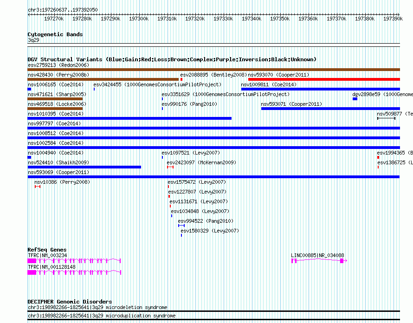Open the nsv593070 (Cooper2011) red loss bar
This screenshot has width=413, height=323.
click(324, 79)
